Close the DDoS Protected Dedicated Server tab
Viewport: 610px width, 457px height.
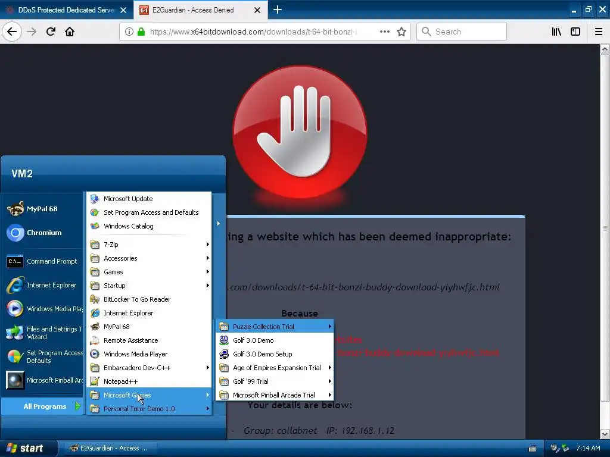(123, 10)
